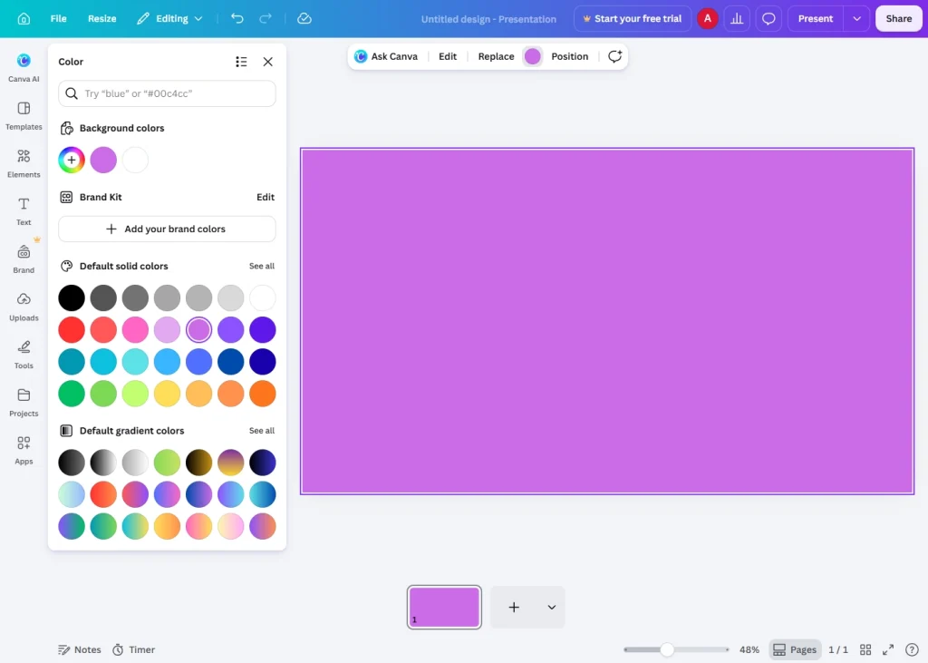Open the File menu
The height and width of the screenshot is (663, 928).
[58, 18]
